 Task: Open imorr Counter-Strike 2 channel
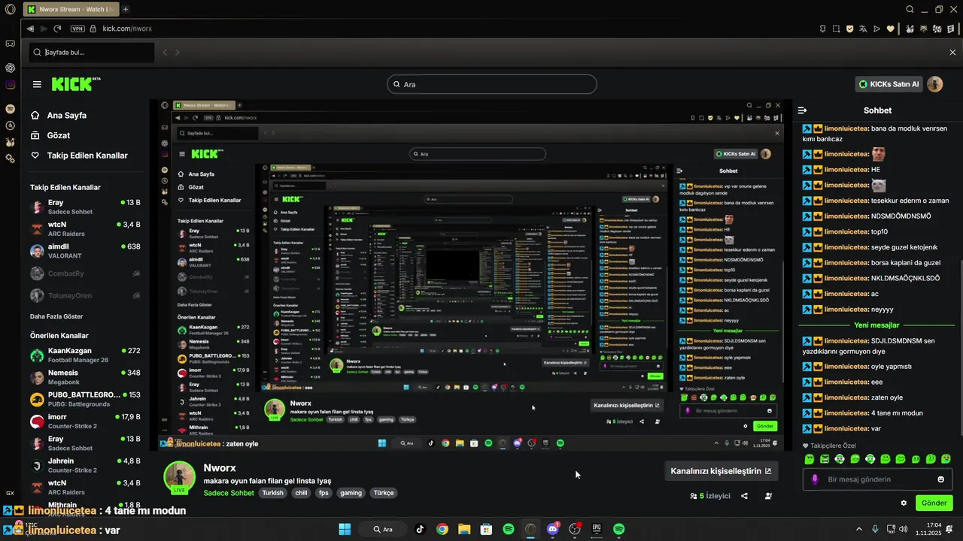click(x=85, y=421)
